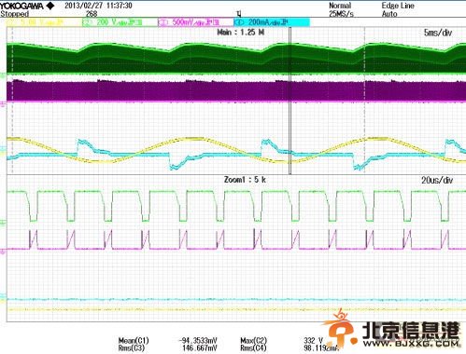Viewport: 466px width, 354px height.
Task: Click the trigger position marker above the grid
Action: 239,14
